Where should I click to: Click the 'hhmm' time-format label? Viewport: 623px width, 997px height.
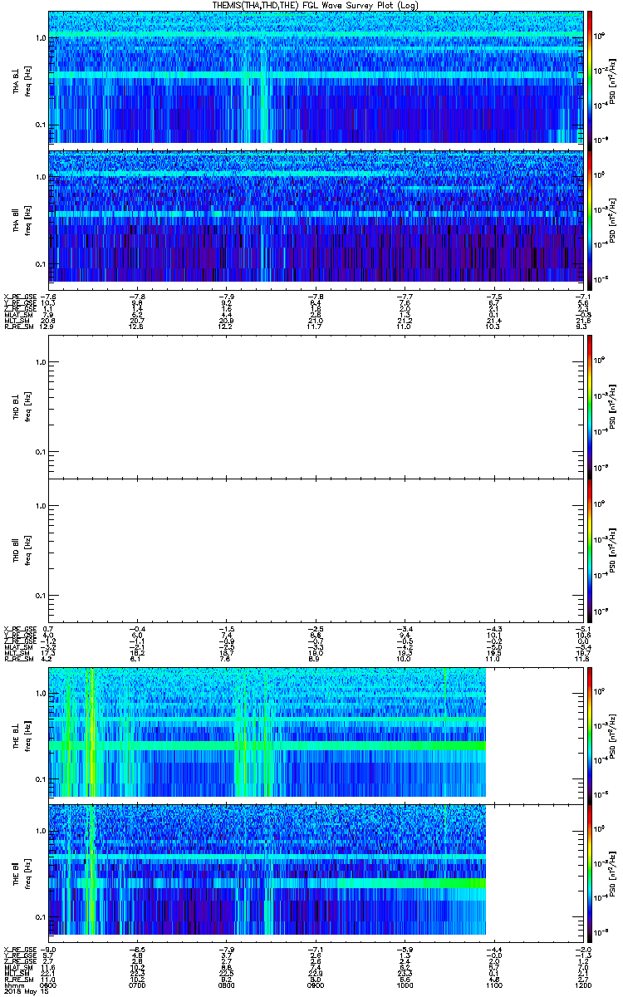(12, 985)
